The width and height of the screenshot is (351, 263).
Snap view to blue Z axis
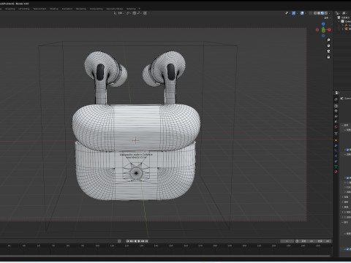(323, 23)
